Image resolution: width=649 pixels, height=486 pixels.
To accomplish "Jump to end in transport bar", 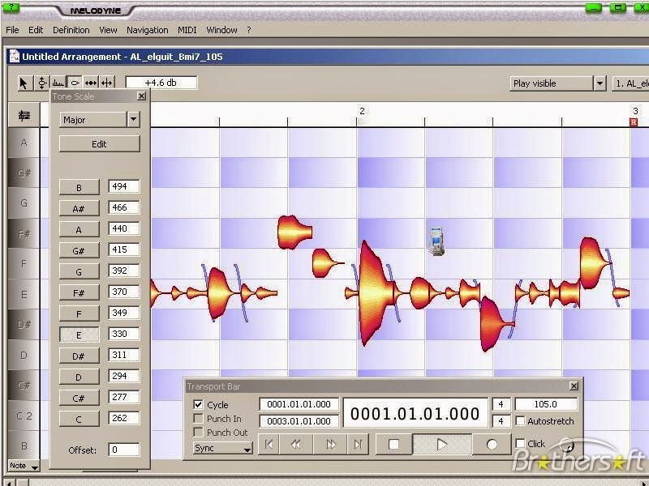I will coord(358,444).
